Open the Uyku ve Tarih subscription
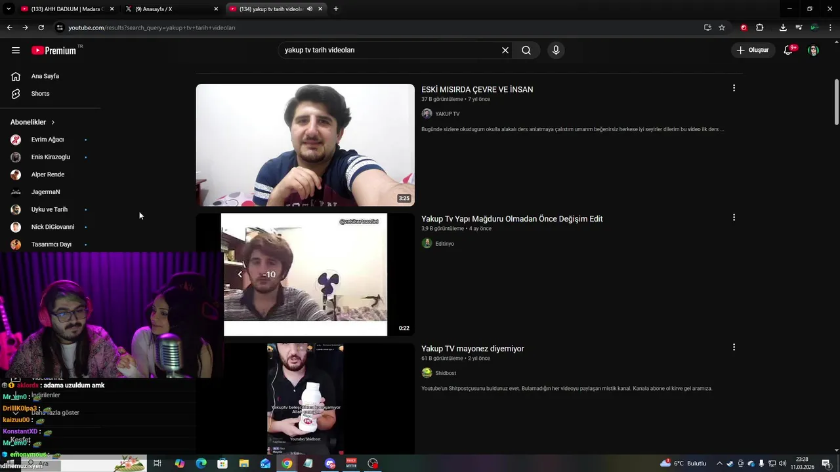 pos(51,210)
